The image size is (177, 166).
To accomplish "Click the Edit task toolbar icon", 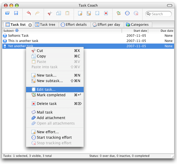I will tap(97, 13).
